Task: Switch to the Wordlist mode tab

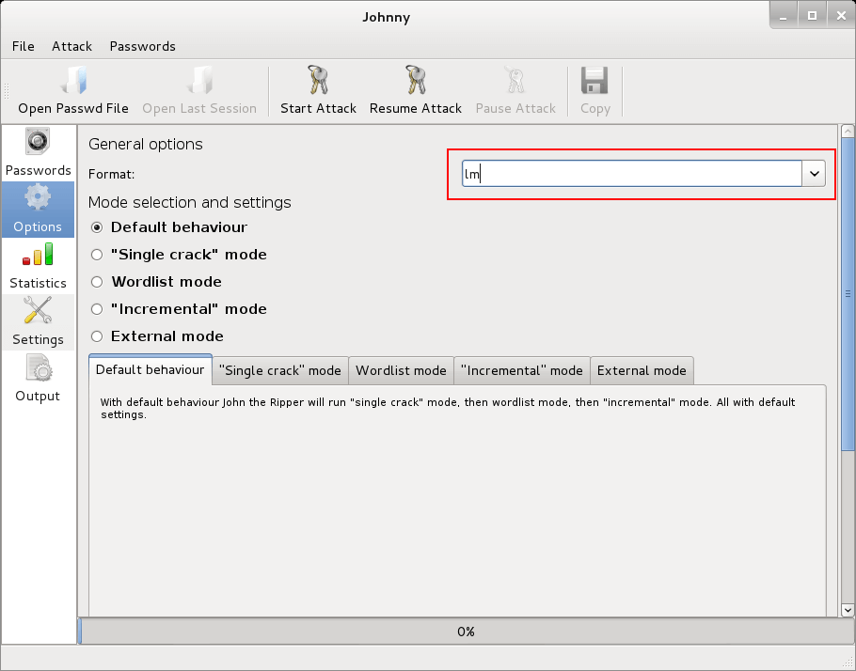Action: coord(401,370)
